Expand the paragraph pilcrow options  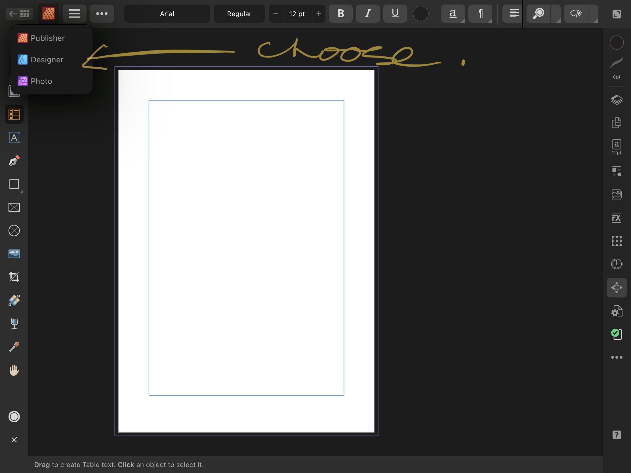(480, 13)
